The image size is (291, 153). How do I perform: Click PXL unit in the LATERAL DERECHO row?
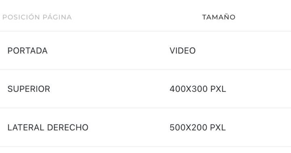[x=218, y=128]
